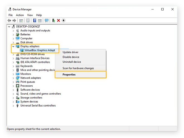Viewport: 184px width, 138px height.
Task: Select the Monitors tree label
Action: tap(26, 74)
